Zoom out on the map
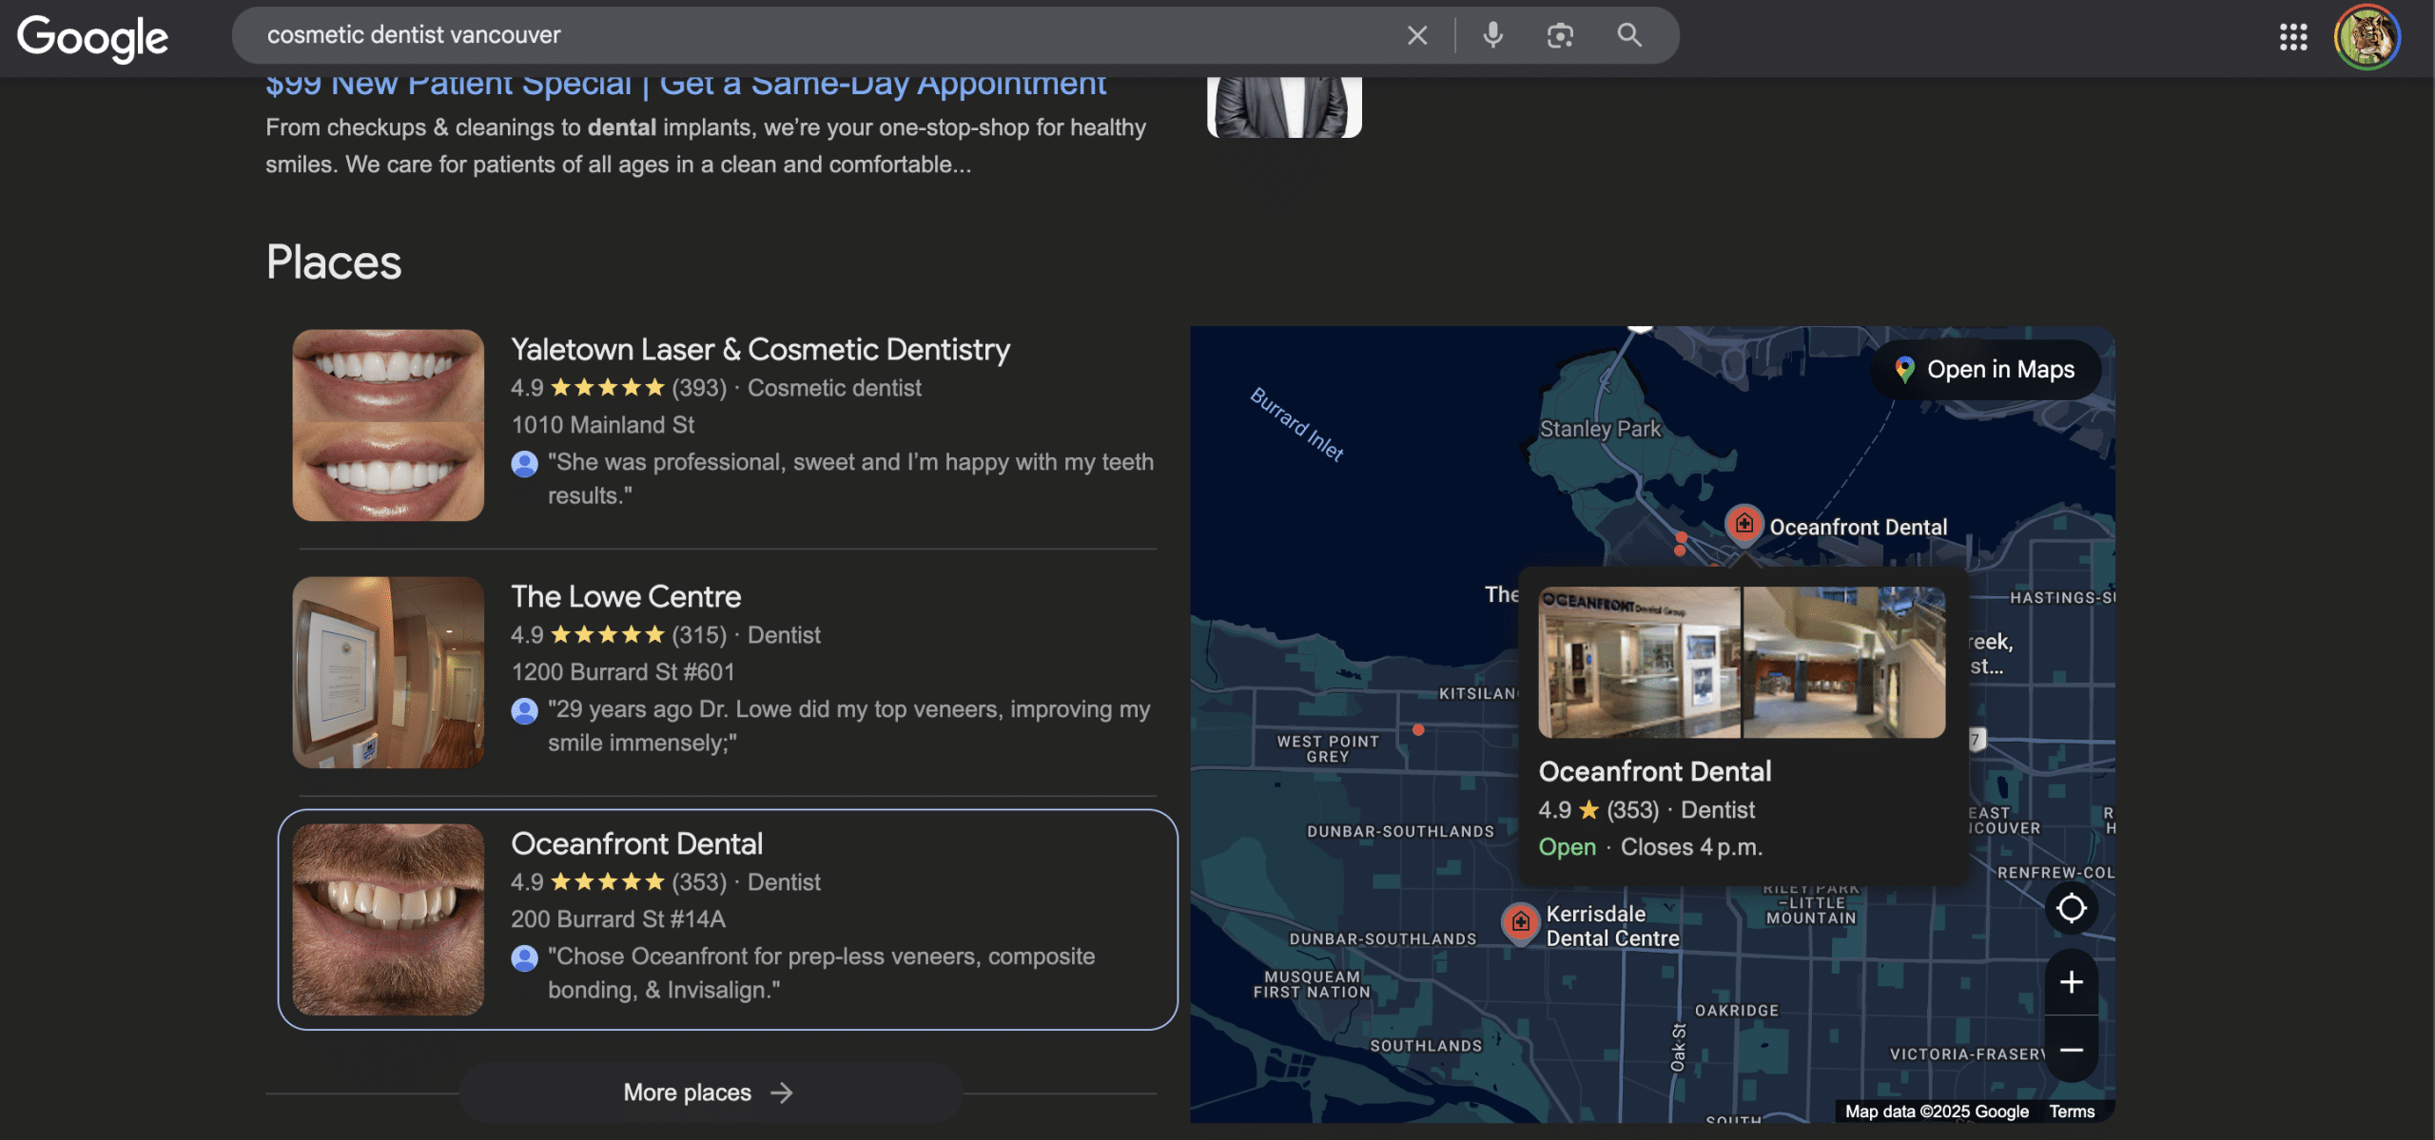The image size is (2435, 1140). click(x=2071, y=1049)
